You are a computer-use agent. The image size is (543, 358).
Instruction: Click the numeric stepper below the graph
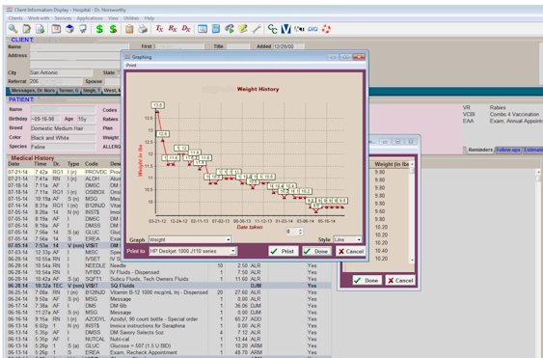[x=295, y=232]
